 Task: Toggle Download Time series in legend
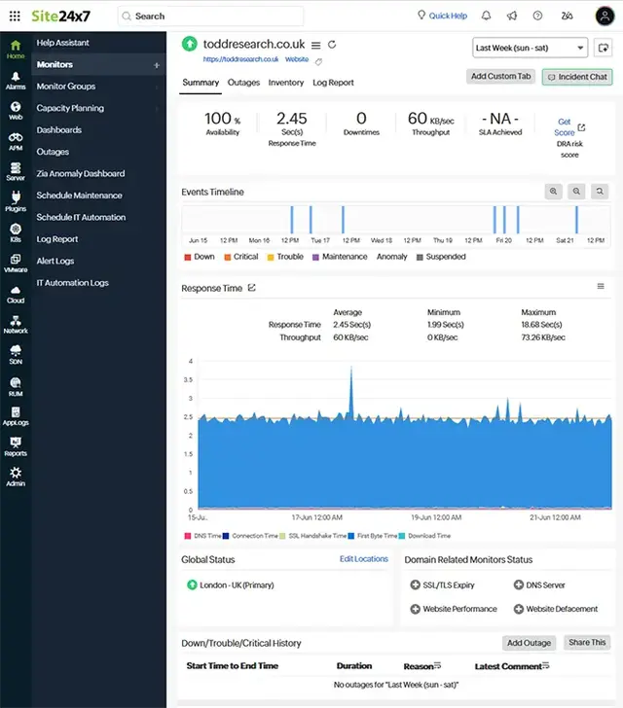[x=425, y=536]
